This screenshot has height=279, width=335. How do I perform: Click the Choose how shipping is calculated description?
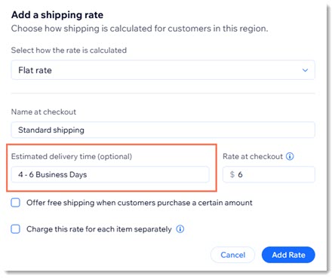140,29
